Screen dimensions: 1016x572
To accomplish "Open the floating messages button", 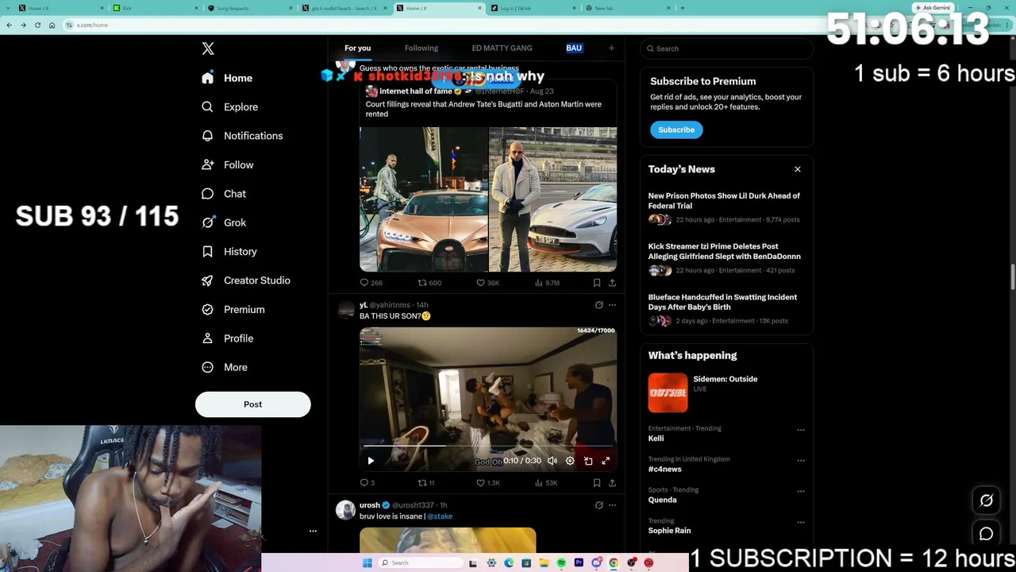I will pos(987,535).
